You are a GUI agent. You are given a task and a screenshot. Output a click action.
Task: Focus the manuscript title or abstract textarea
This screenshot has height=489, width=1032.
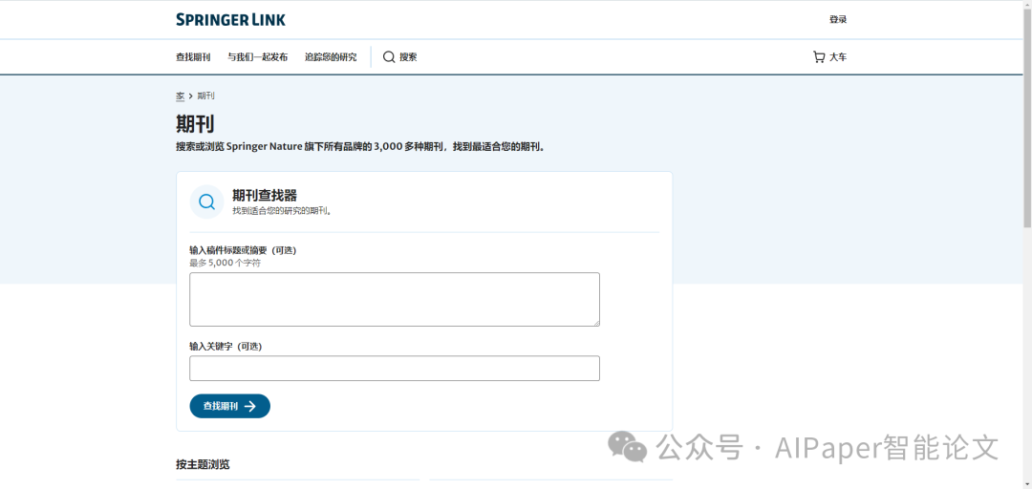point(395,300)
